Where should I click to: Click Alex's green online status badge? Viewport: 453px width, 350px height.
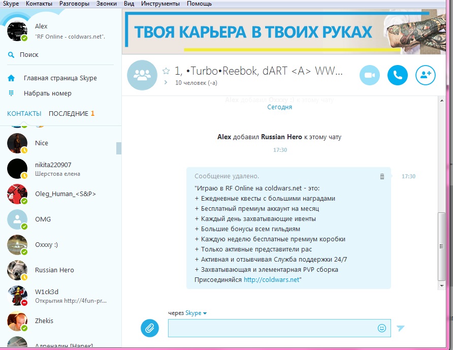coord(24,38)
